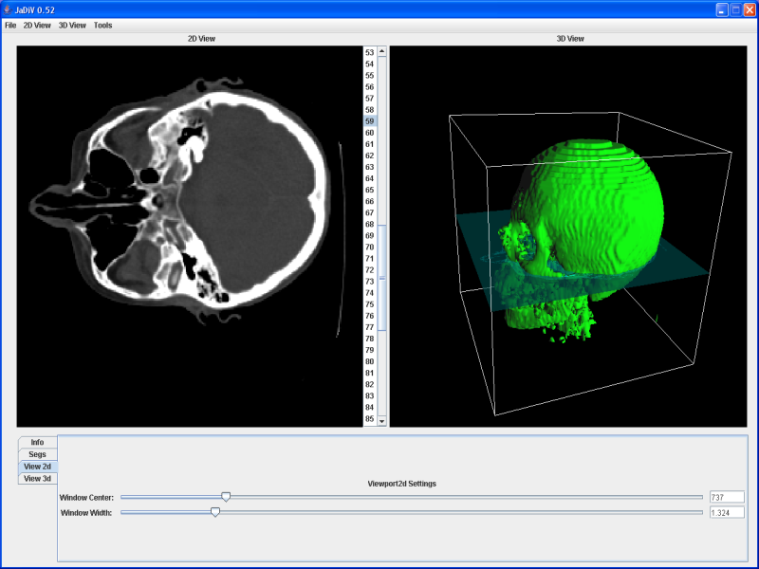Select slice 70 in the slice list
This screenshot has height=569, width=759.
click(369, 247)
